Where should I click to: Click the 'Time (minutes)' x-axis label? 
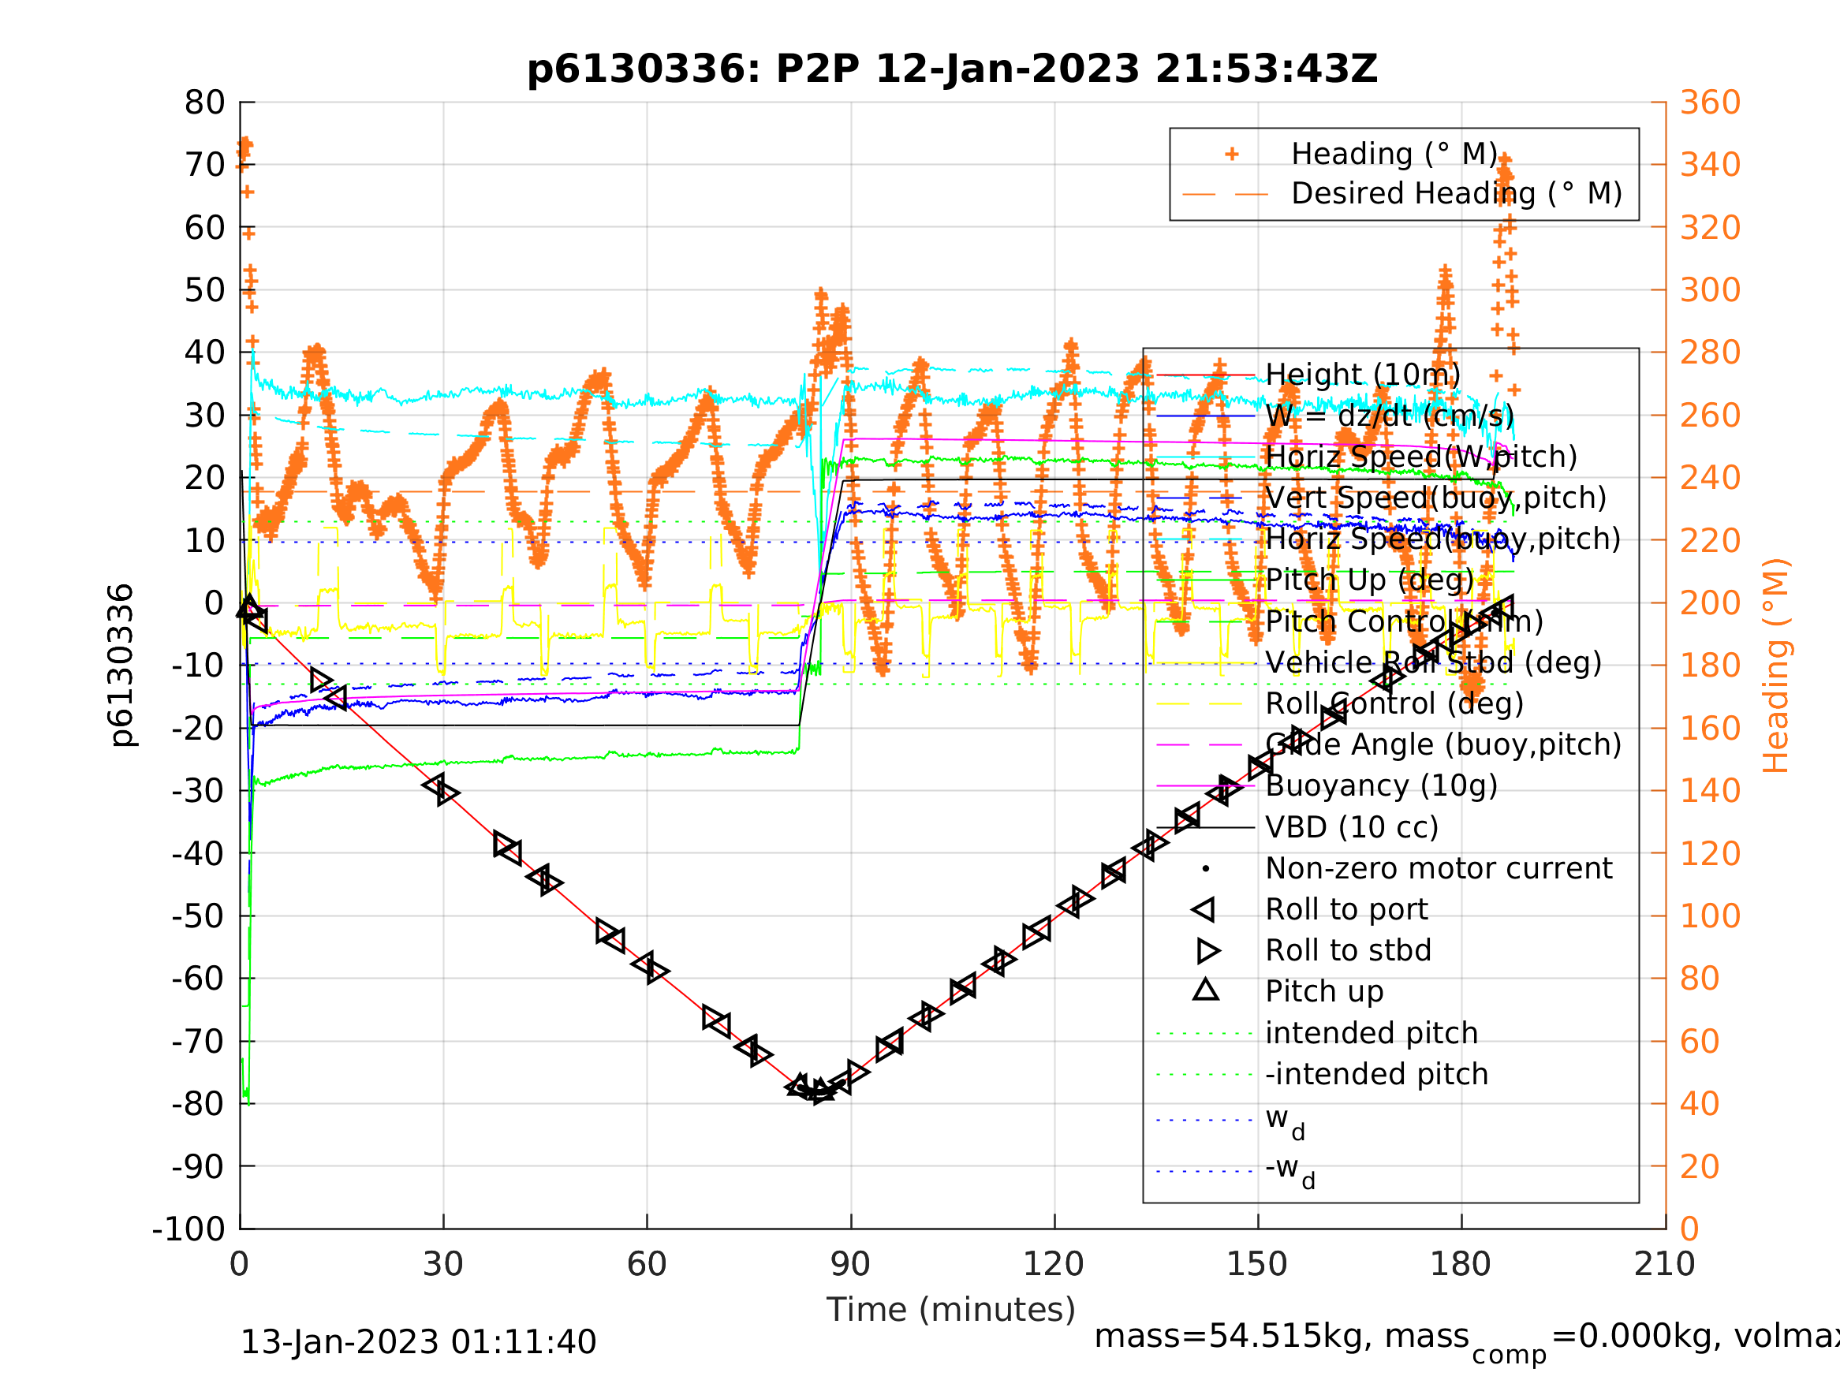click(x=951, y=1310)
